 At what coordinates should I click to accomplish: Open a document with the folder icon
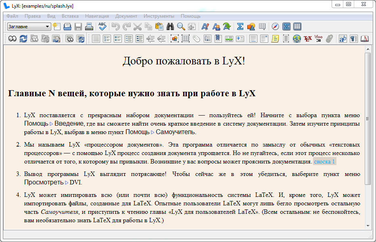click(67, 27)
